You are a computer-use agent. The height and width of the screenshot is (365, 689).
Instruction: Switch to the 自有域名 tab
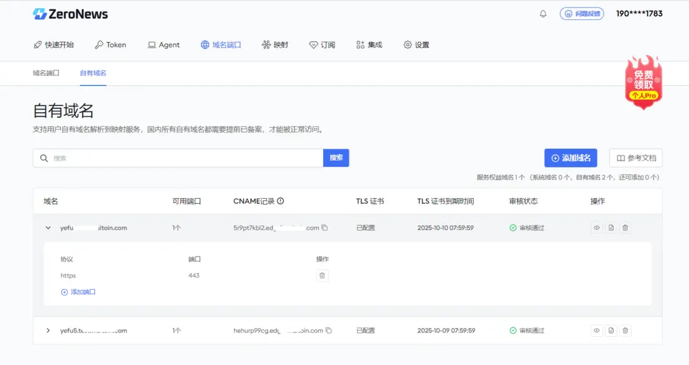point(92,72)
